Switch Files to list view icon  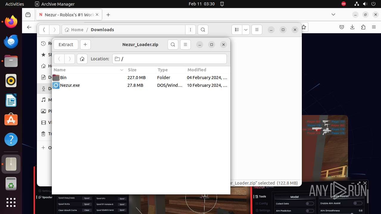[x=237, y=30]
